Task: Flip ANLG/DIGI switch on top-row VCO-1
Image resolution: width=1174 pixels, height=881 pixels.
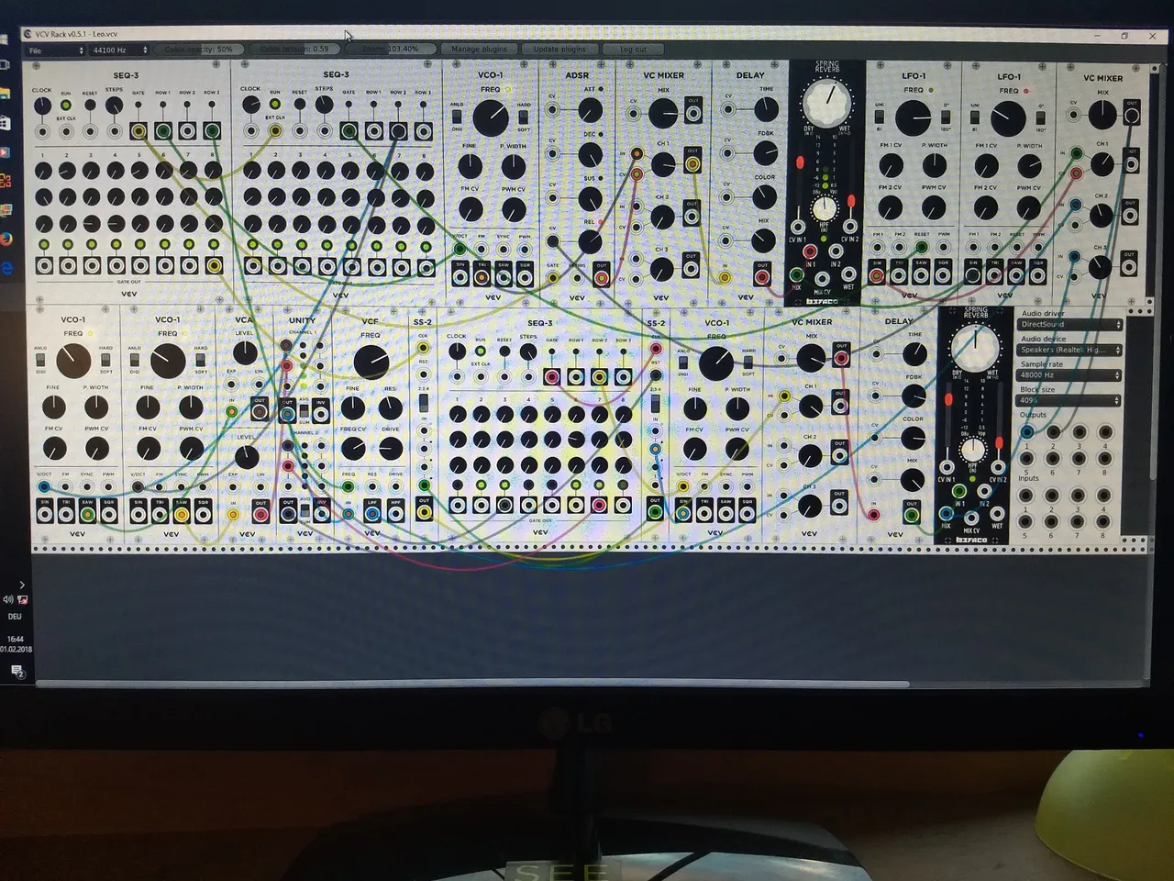Action: point(457,117)
